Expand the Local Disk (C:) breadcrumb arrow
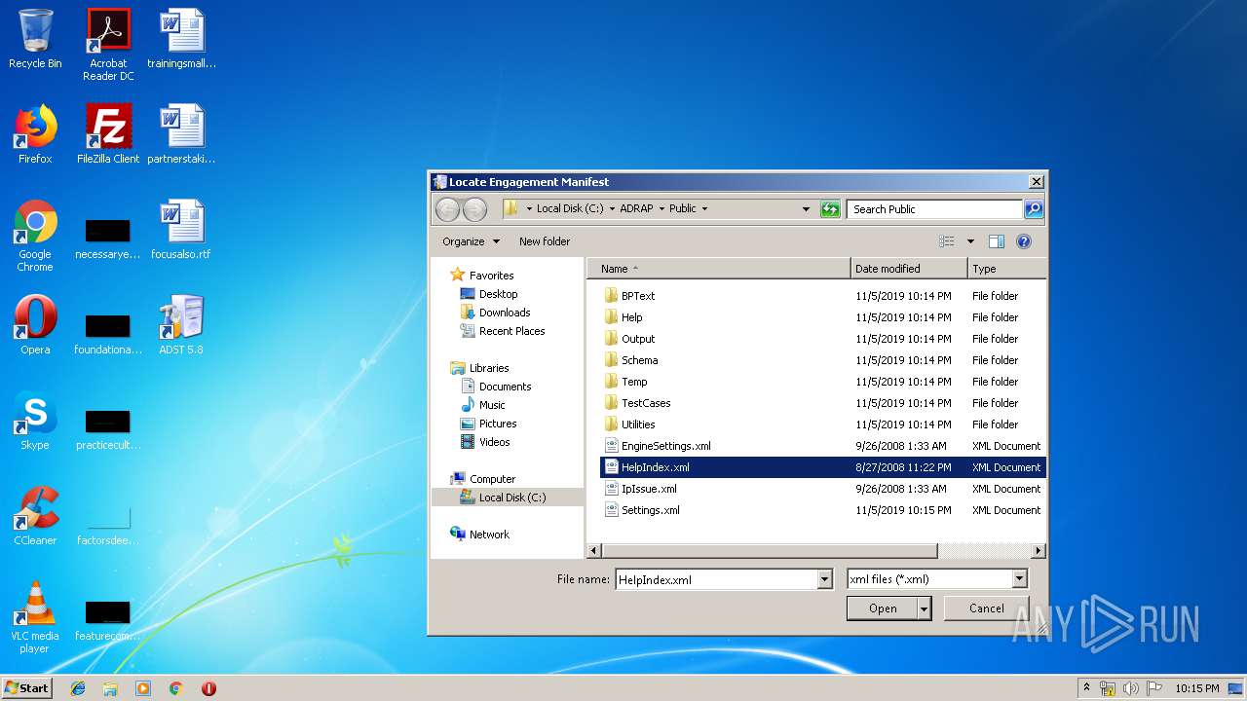 [613, 209]
